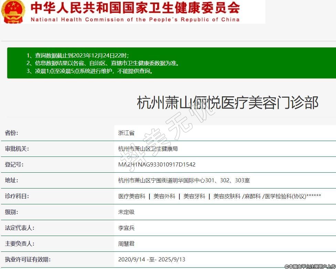Click the clinic name heading 杭州萧山俪悦医疗美容门诊部
Screen dimensions: 336x269
(228, 103)
